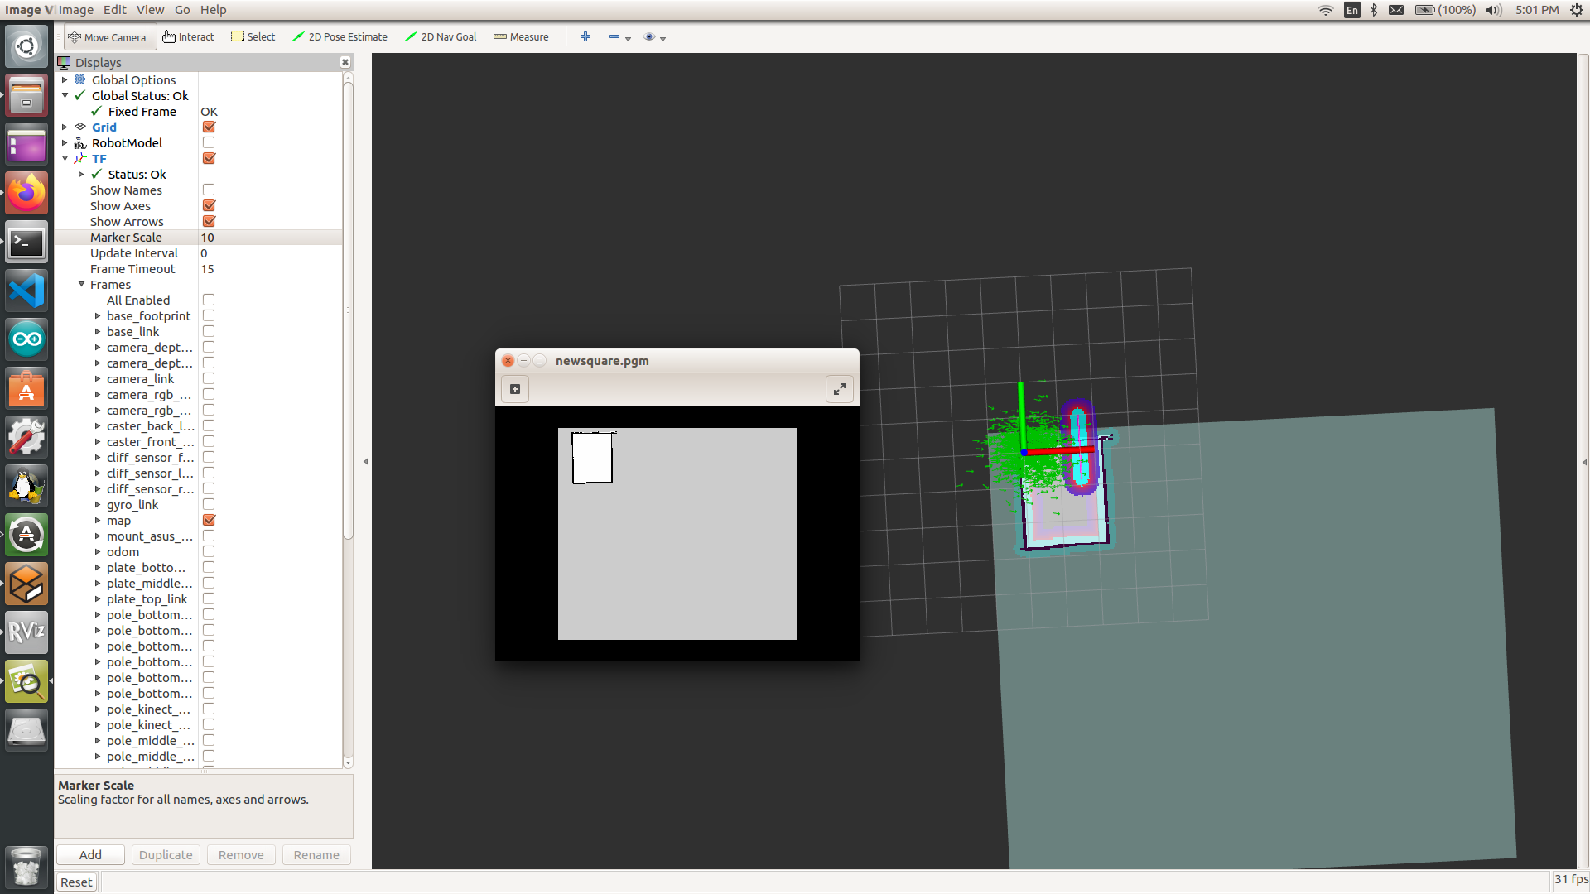Viewport: 1590px width, 894px height.
Task: Open the Edit menu
Action: tap(115, 10)
